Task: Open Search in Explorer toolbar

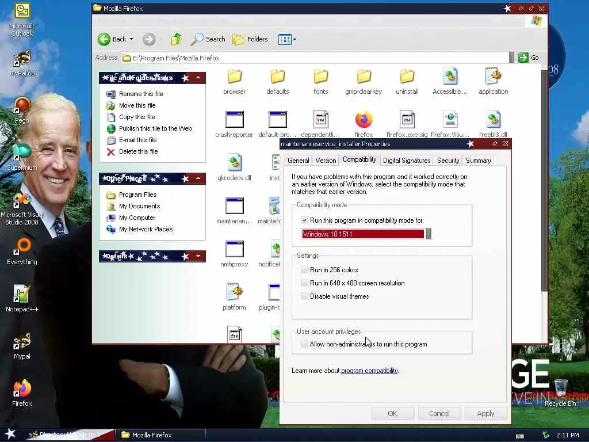Action: pos(208,39)
